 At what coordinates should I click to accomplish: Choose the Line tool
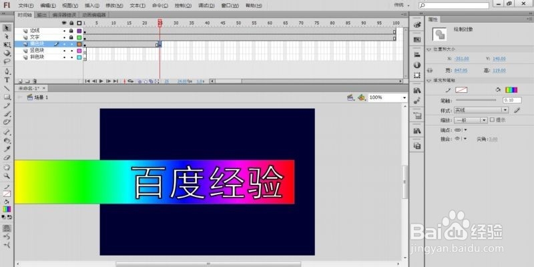(7, 89)
